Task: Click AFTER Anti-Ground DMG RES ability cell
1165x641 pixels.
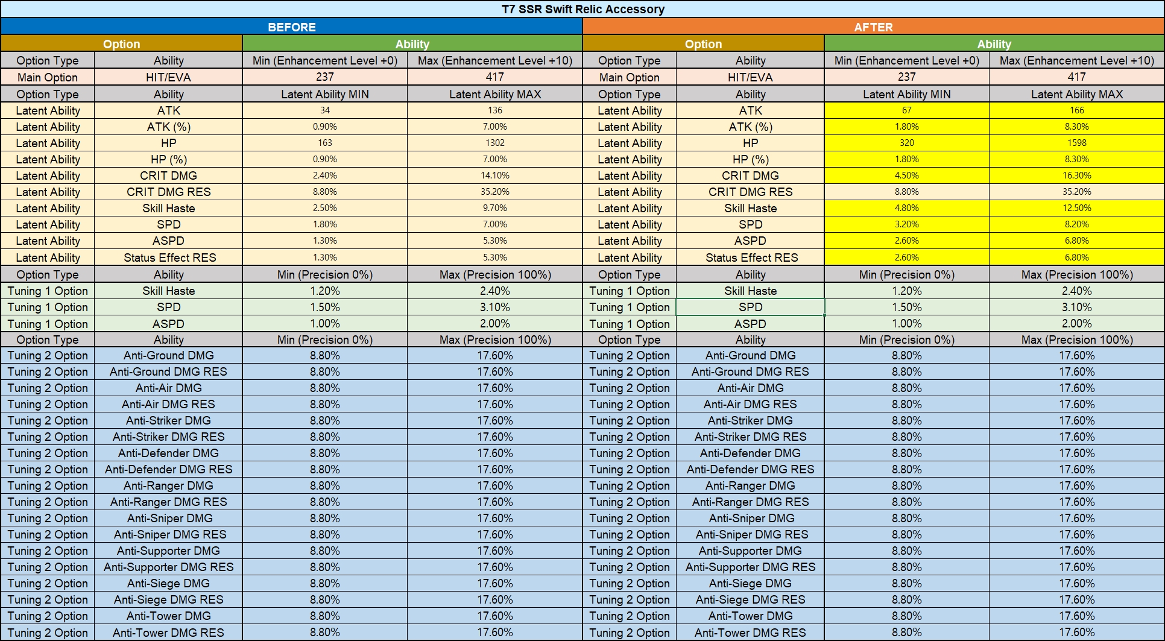Action: [750, 371]
